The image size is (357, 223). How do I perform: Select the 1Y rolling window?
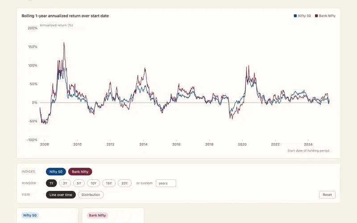tap(51, 183)
